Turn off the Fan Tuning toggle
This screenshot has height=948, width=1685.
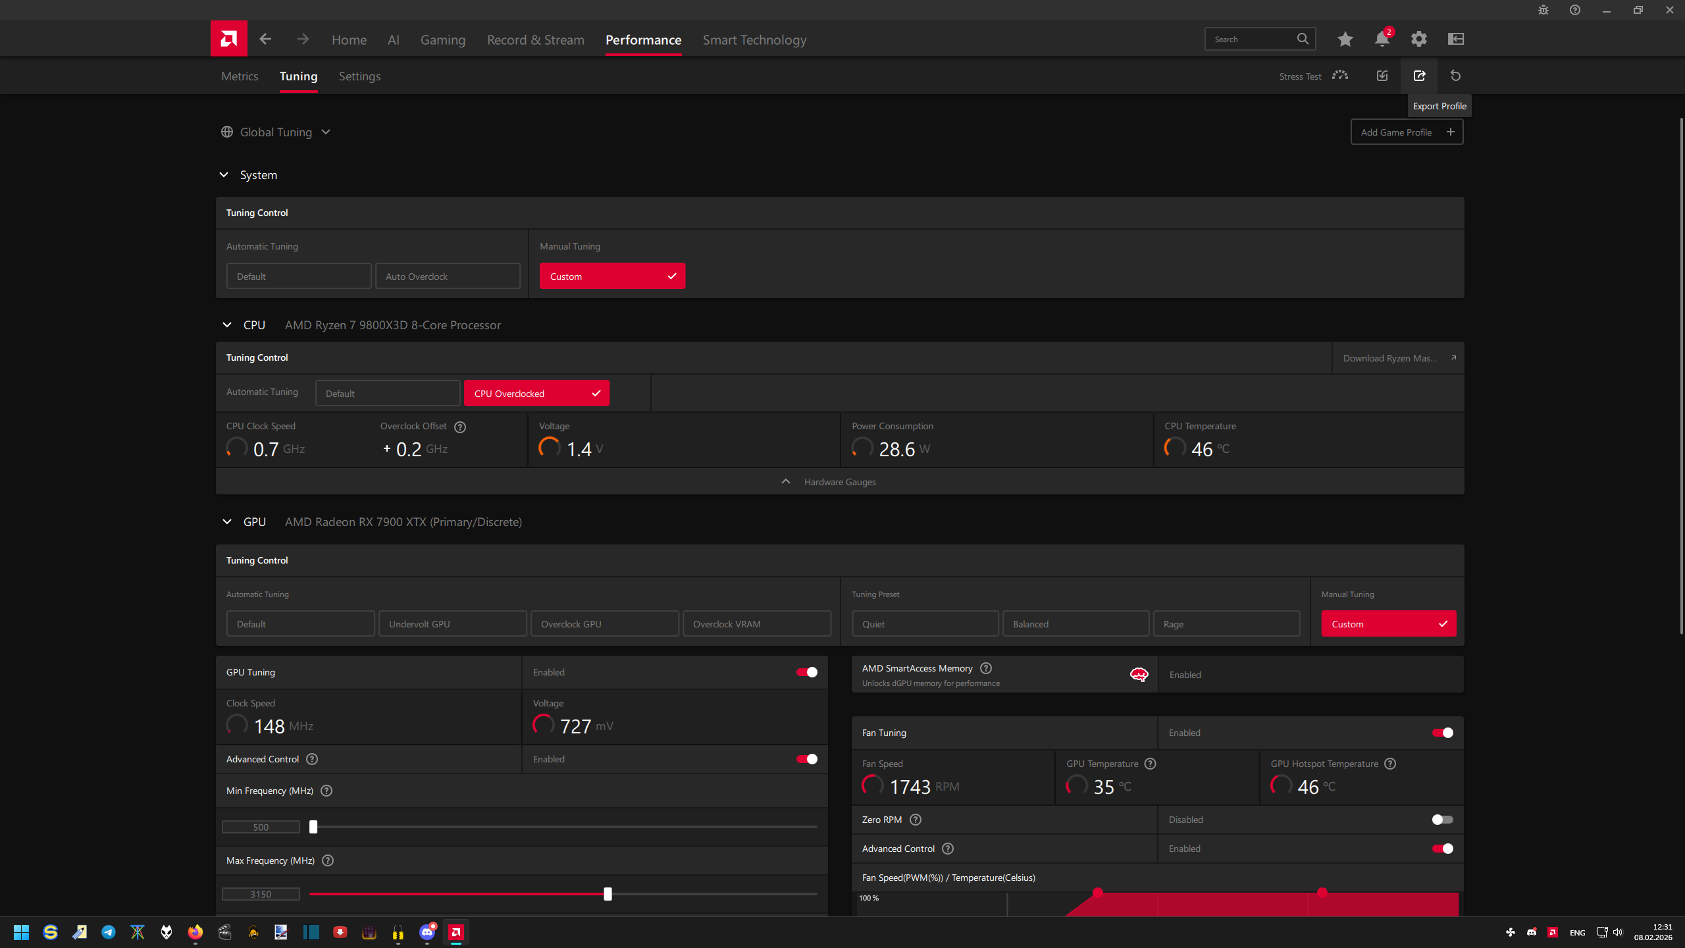[x=1441, y=733]
